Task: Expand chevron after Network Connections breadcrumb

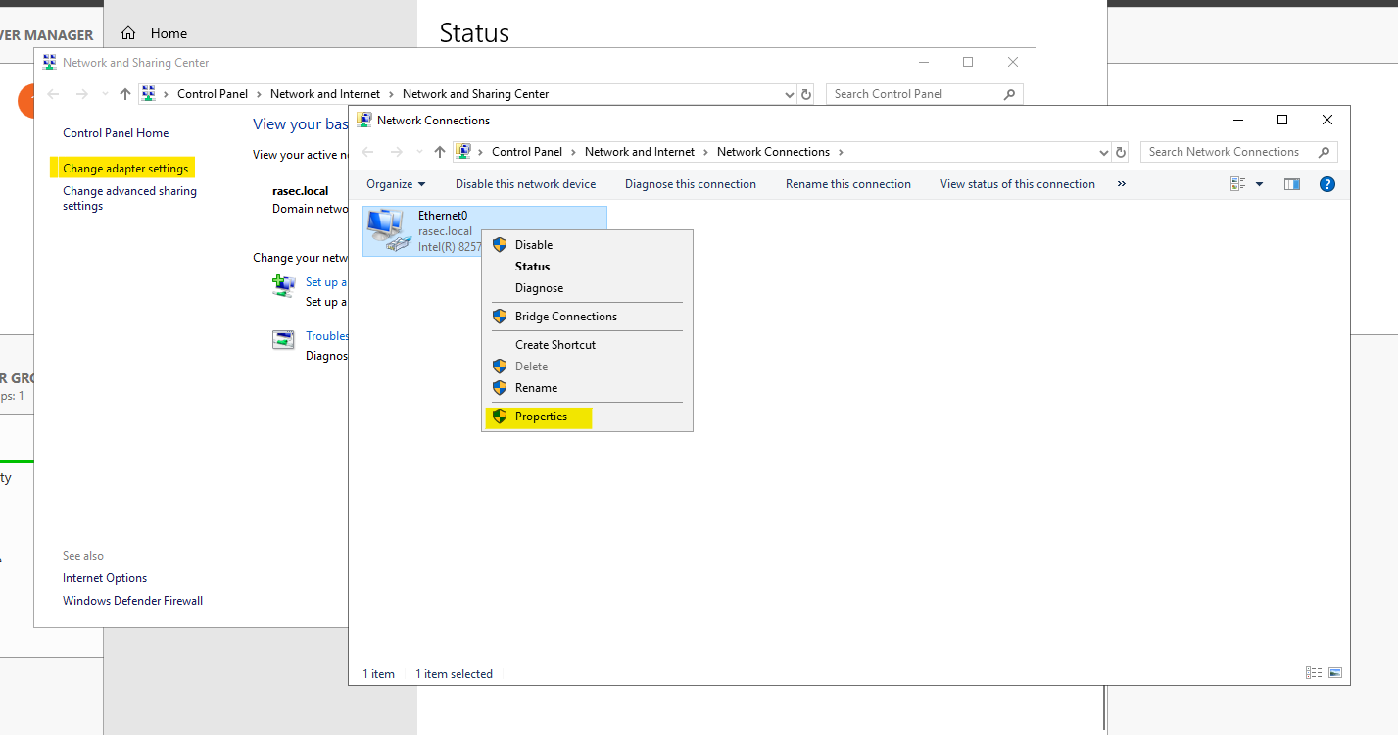Action: point(841,152)
